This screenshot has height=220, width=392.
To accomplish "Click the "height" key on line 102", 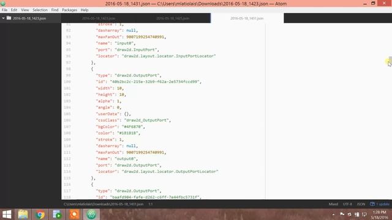I will click(105, 95).
